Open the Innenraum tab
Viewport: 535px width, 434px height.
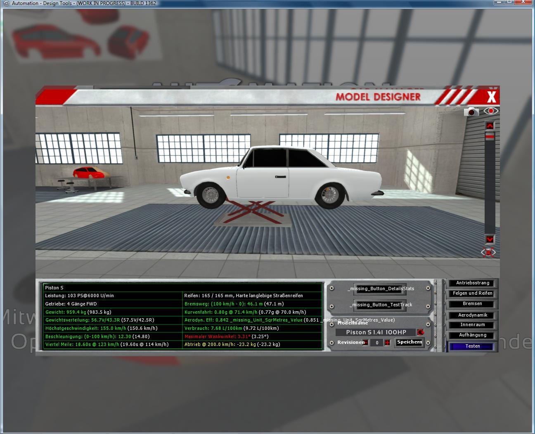[x=473, y=325]
